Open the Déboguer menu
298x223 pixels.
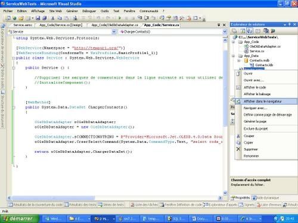coord(89,11)
